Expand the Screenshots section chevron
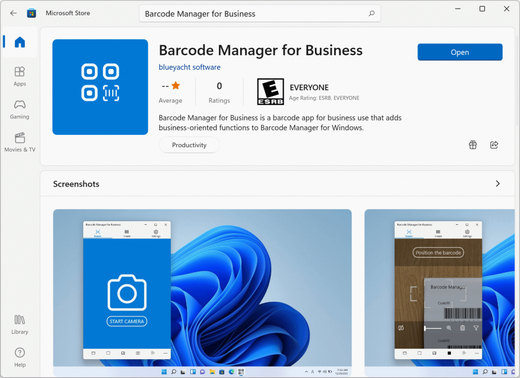 [x=498, y=184]
